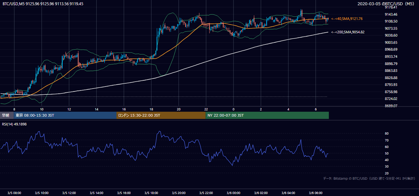
Task: Click the 3/5 20:00 date label
Action: click(178, 193)
